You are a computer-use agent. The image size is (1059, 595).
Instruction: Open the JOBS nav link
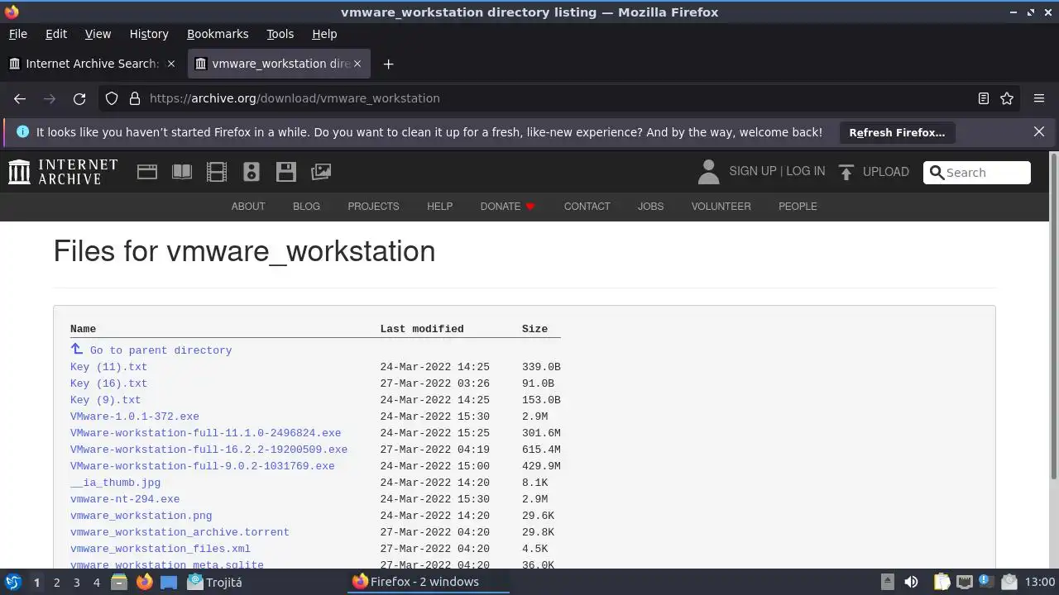click(x=650, y=207)
